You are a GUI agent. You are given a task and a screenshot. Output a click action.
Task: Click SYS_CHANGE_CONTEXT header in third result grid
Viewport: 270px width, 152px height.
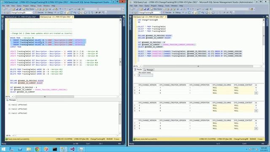[x=243, y=120]
